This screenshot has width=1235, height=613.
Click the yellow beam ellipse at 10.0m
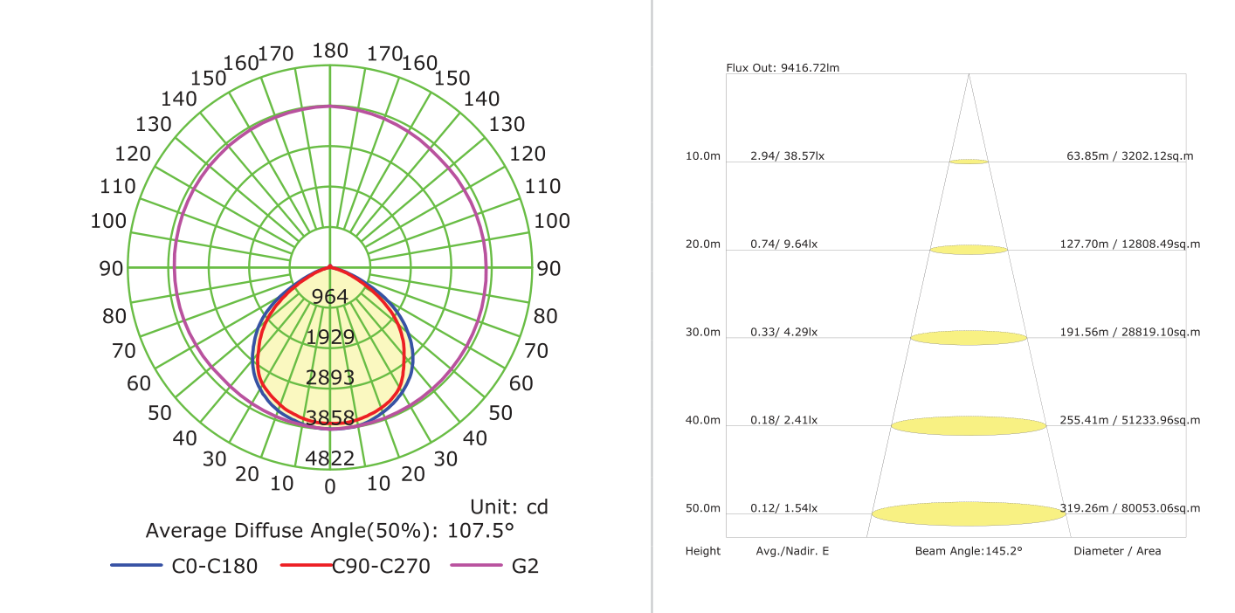click(x=969, y=162)
